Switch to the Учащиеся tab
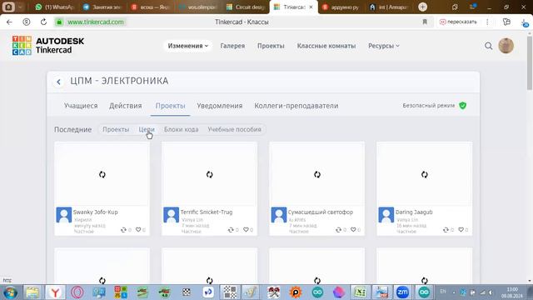This screenshot has height=300, width=533. (81, 106)
